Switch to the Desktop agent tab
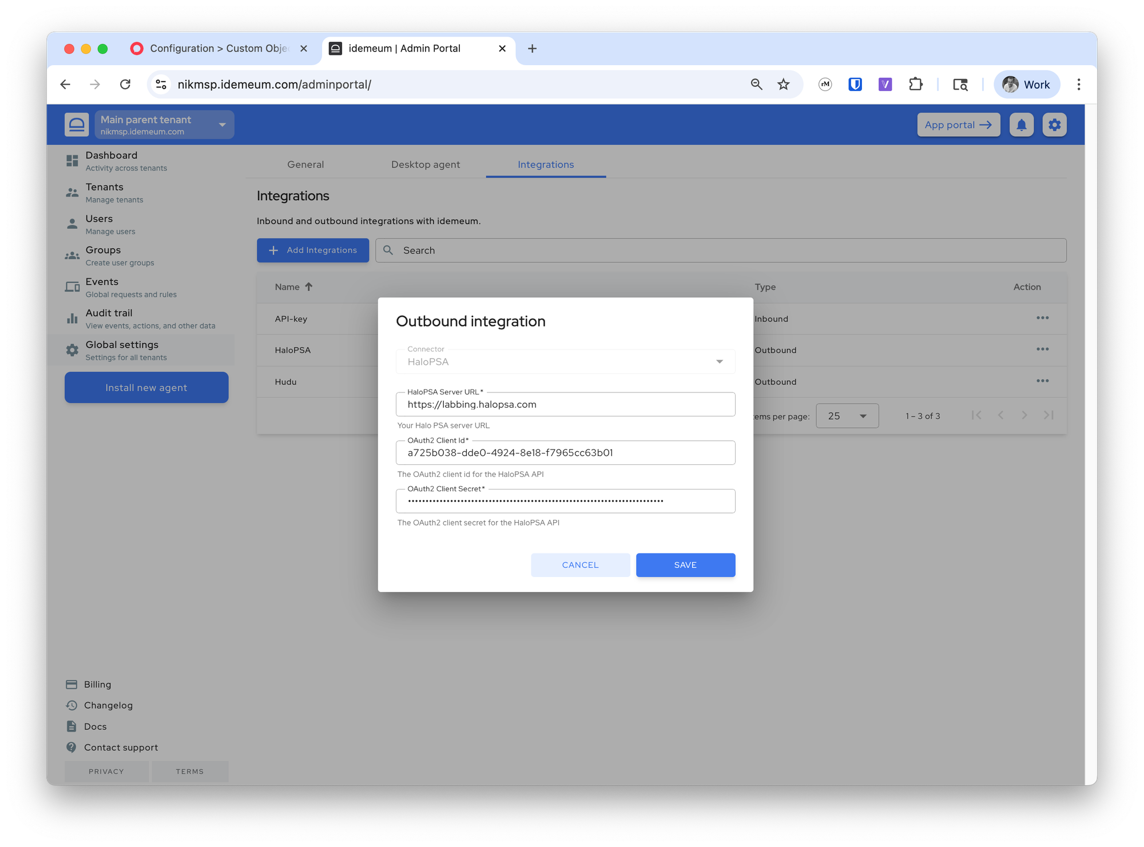 click(x=425, y=165)
